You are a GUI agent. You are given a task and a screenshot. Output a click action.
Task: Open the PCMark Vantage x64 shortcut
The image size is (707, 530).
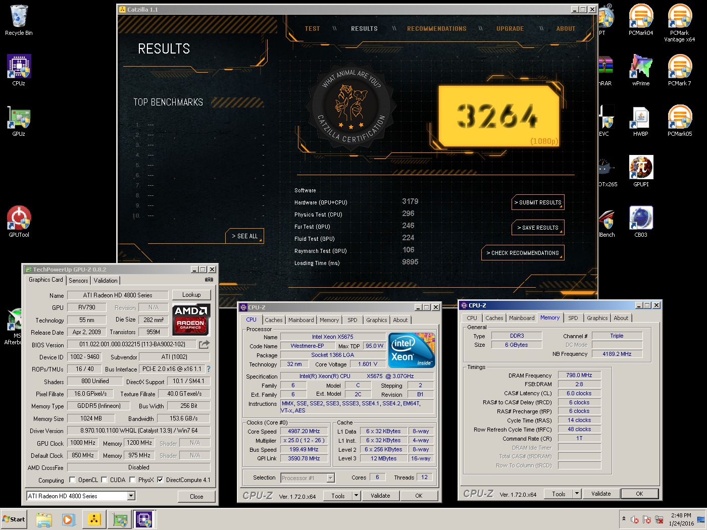[680, 23]
